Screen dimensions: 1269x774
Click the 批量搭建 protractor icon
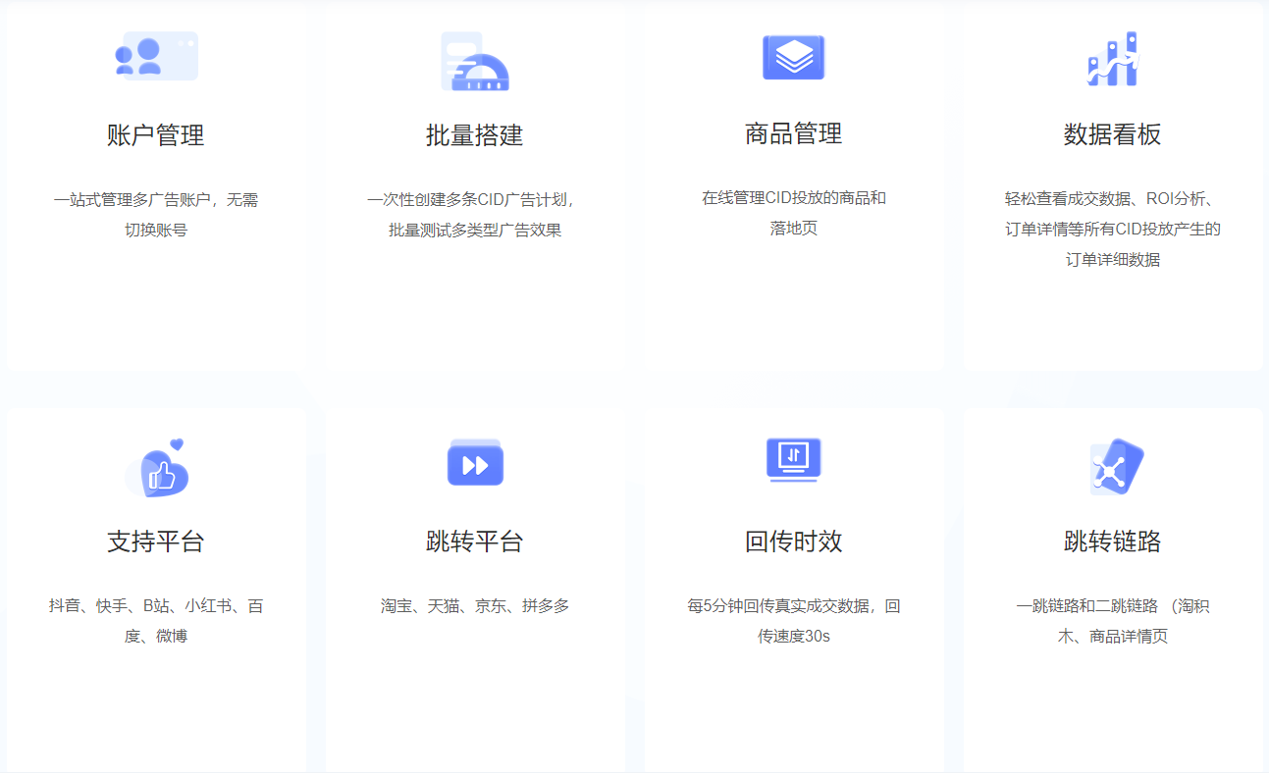[475, 61]
